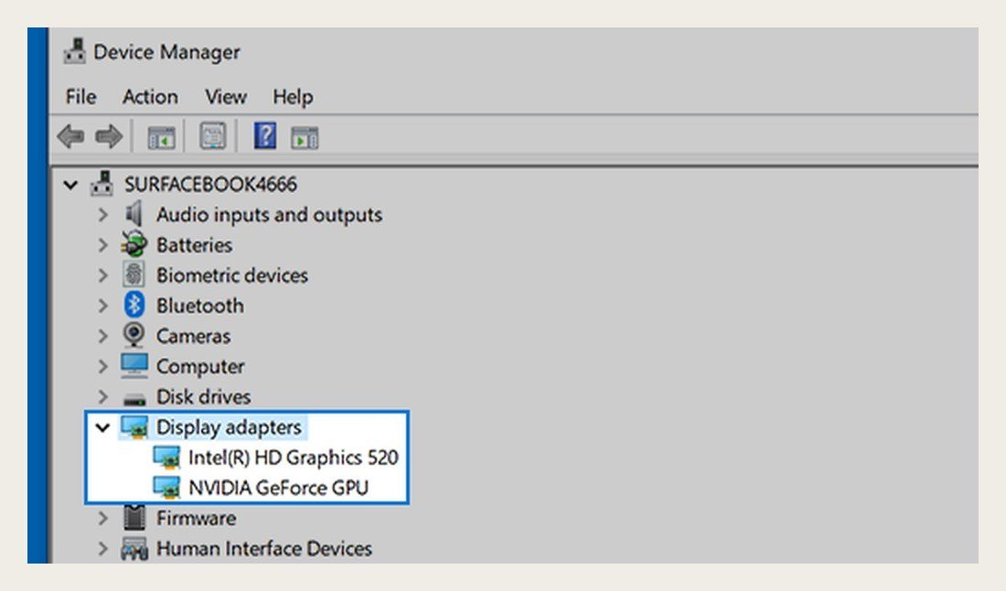Click the blue Help question mark icon
1006x591 pixels.
point(265,136)
